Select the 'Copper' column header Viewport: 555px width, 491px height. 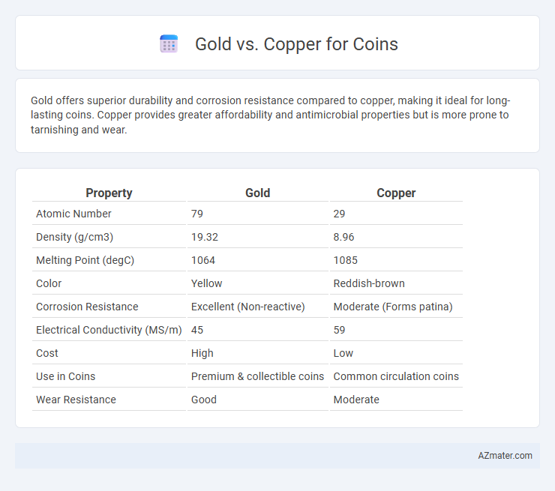click(396, 193)
